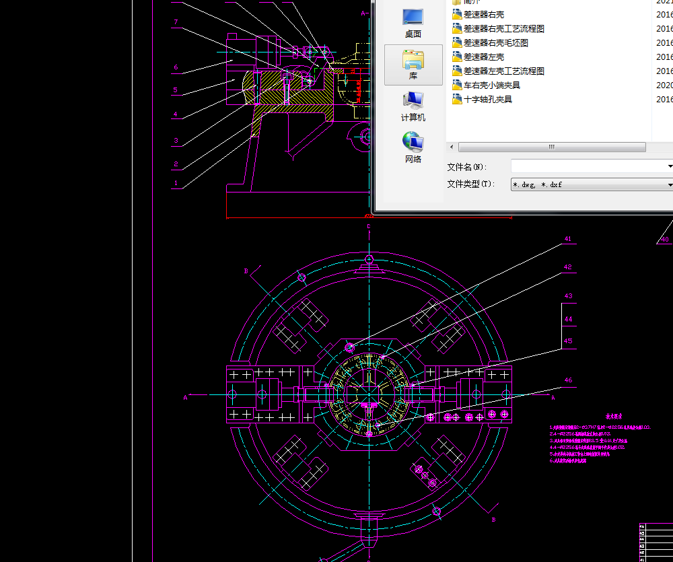Viewport: 673px width, 562px height.
Task: Select part number 6 label in the section view
Action: (x=176, y=67)
